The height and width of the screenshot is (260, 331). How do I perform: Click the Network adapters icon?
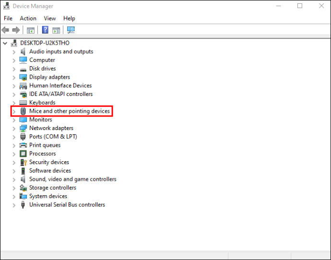tap(23, 128)
